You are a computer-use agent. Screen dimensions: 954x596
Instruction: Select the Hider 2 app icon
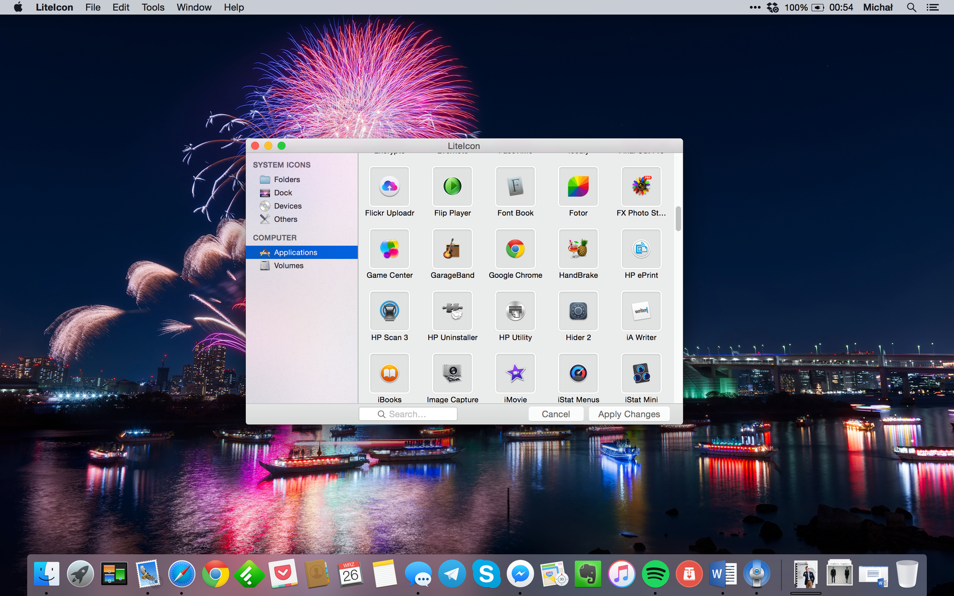[x=578, y=311]
